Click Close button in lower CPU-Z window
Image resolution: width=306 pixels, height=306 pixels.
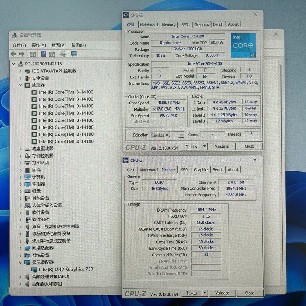tap(250, 293)
